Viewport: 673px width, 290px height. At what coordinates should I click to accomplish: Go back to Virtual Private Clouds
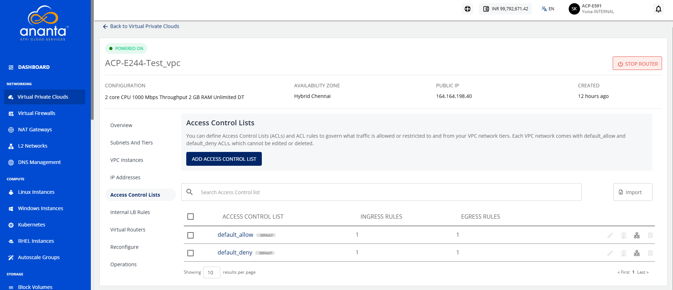tap(141, 26)
